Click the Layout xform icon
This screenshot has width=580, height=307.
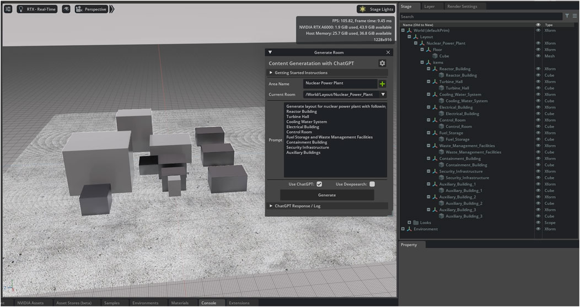pyautogui.click(x=416, y=37)
